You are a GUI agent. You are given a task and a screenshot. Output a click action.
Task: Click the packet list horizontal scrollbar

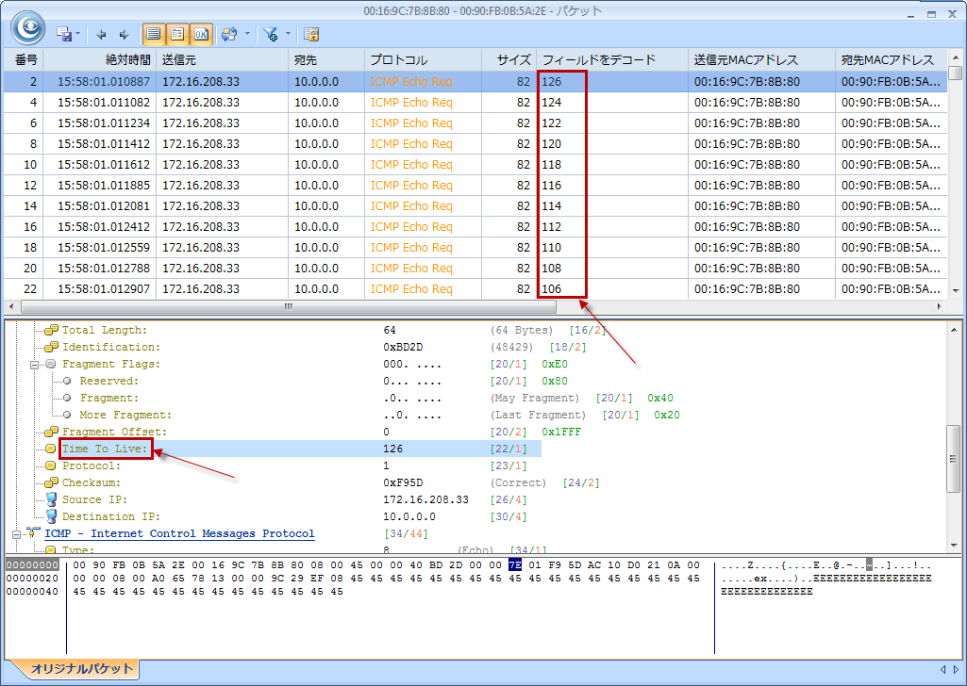(x=288, y=307)
